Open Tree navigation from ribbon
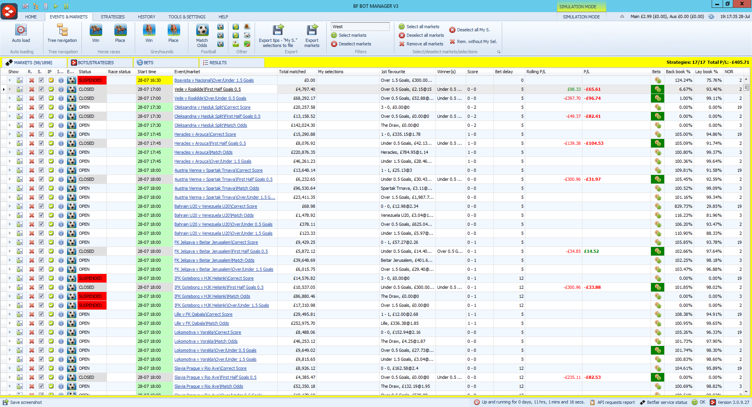The image size is (752, 407). pos(62,30)
